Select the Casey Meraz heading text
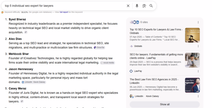The width and height of the screenshot is (212, 108). click(x=17, y=88)
